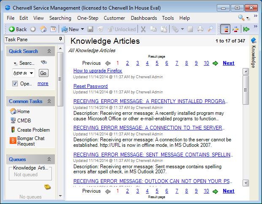The height and width of the screenshot is (204, 262).
Task: Open the Dashboards menu
Action: [x=143, y=18]
